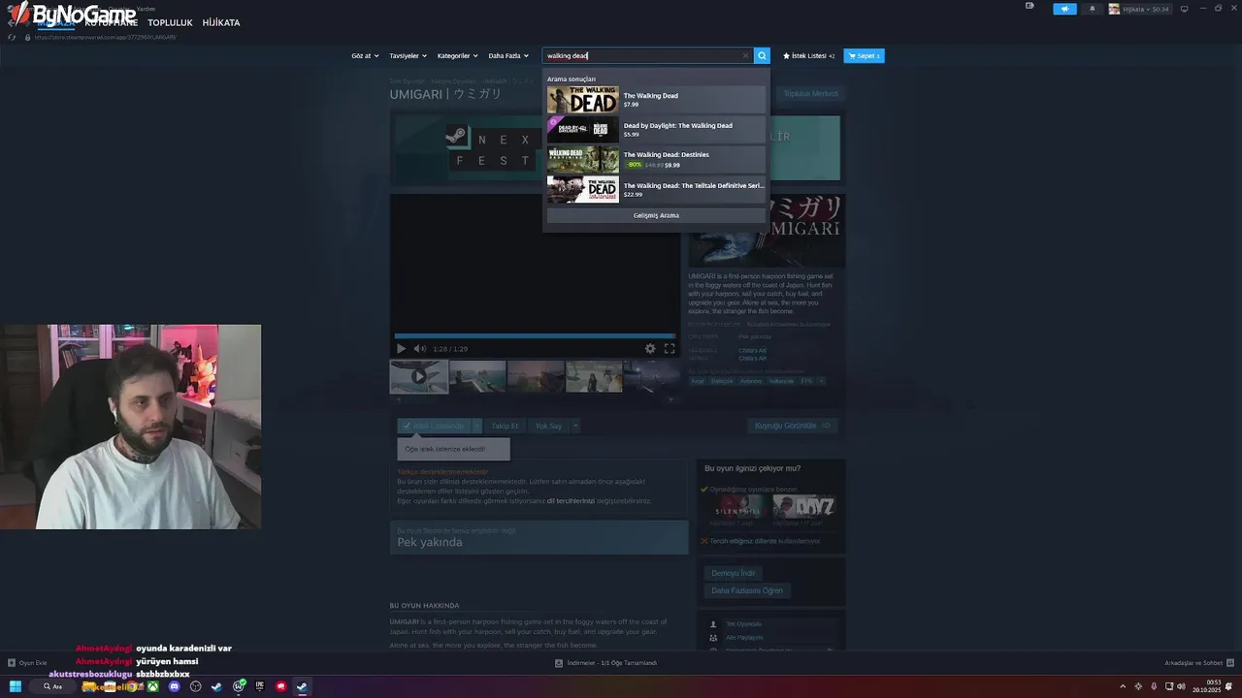Image resolution: width=1242 pixels, height=698 pixels.
Task: Toggle the İstek Listesinde wishlist checkbox button
Action: [x=434, y=426]
